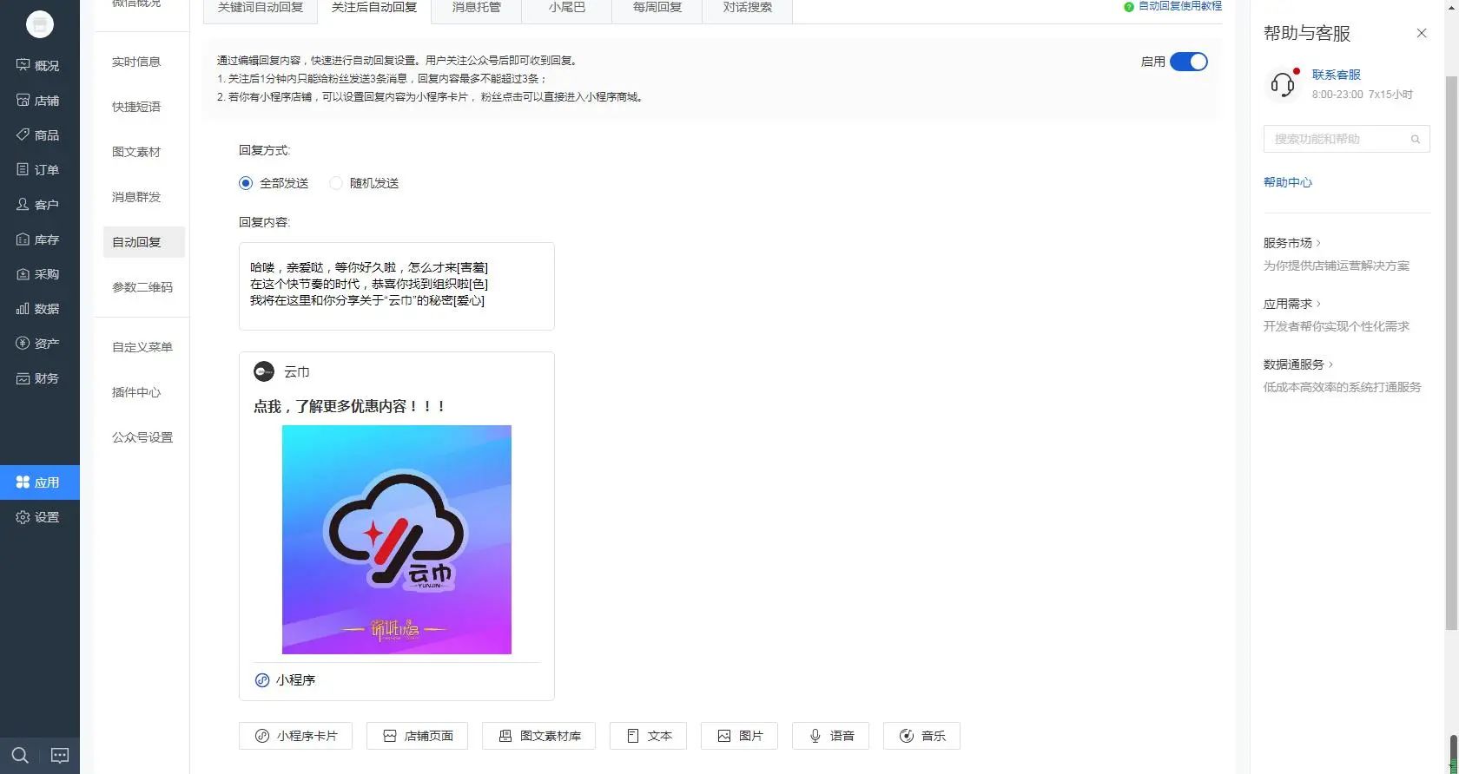Screen dimensions: 1459x774
Task: Open 实时信息 submenu item
Action: 136,62
